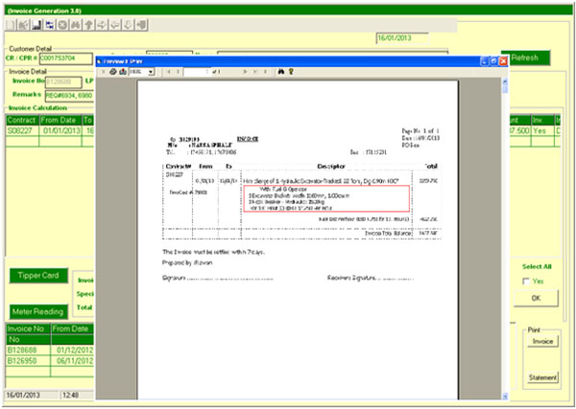576x409 pixels.
Task: Go to previous page in preview toolbar
Action: click(178, 72)
